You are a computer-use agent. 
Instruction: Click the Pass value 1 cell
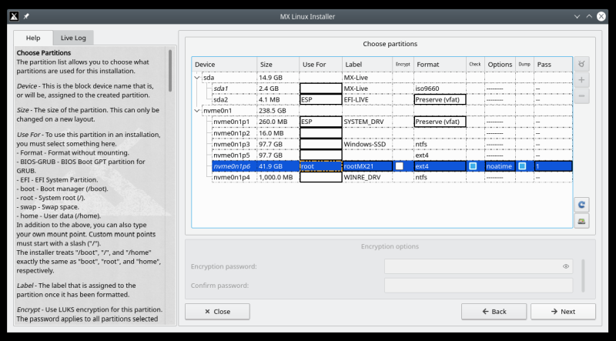tap(553, 166)
